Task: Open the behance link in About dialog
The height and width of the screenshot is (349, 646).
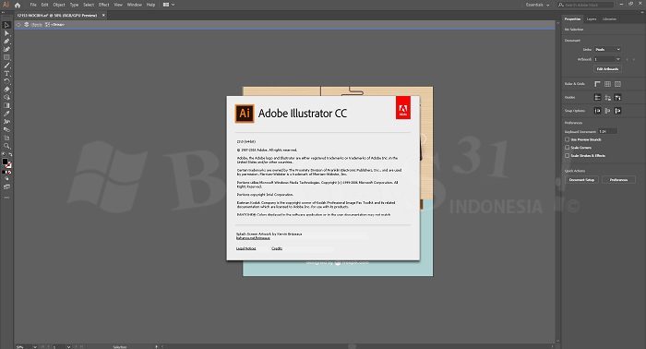Action: 254,238
